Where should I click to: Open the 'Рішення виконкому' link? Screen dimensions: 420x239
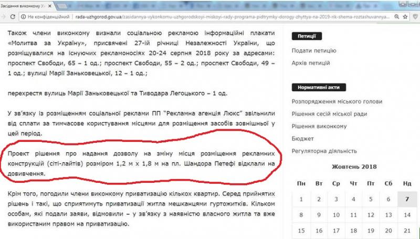[320, 126]
